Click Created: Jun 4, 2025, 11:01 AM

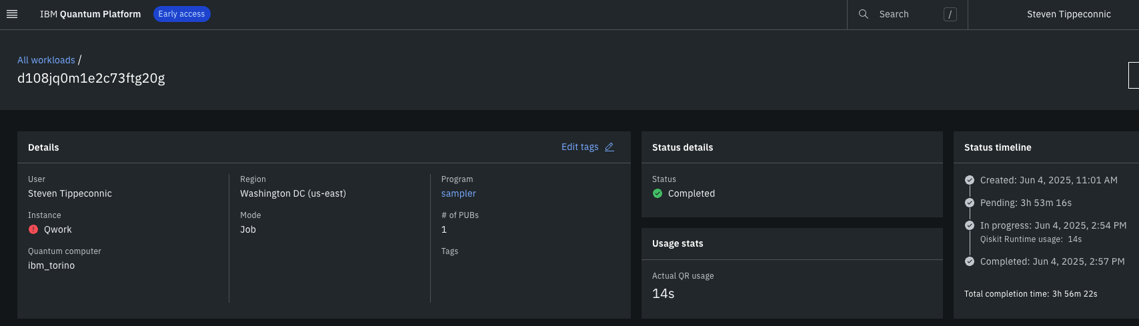(1049, 180)
